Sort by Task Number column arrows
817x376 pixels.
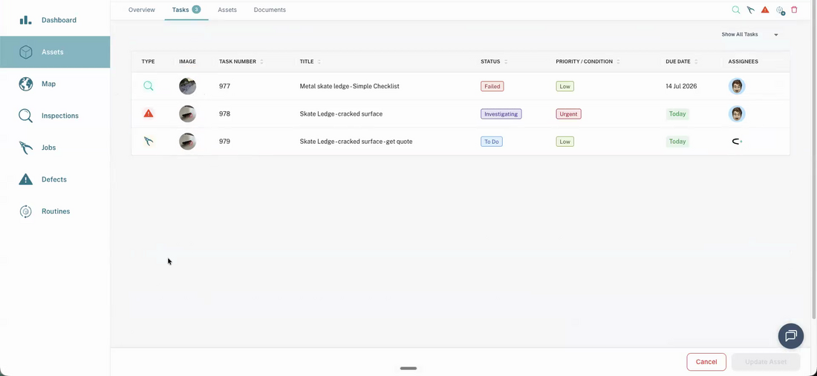click(261, 62)
